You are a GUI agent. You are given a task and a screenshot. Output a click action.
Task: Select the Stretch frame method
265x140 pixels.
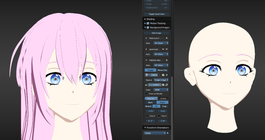coord(148,106)
